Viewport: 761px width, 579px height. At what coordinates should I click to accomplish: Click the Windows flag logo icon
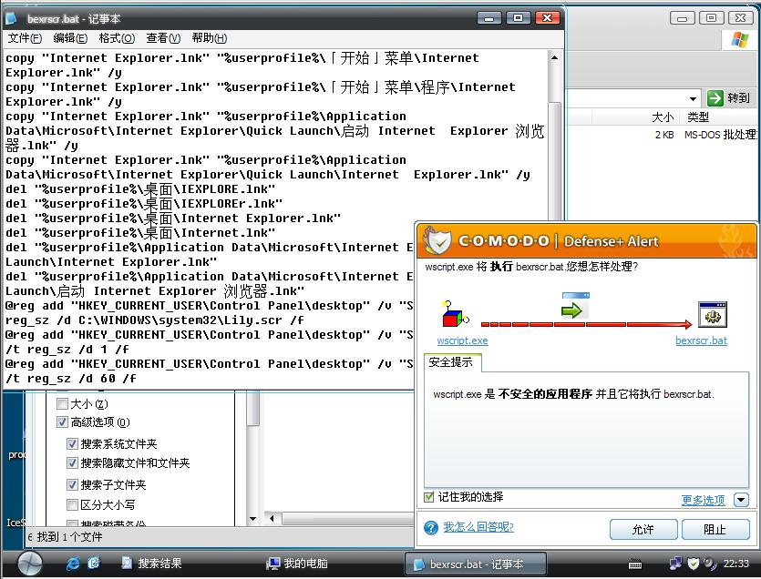coord(740,39)
